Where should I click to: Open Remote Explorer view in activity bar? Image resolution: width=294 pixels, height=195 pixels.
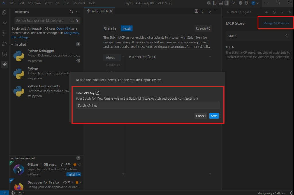4,54
